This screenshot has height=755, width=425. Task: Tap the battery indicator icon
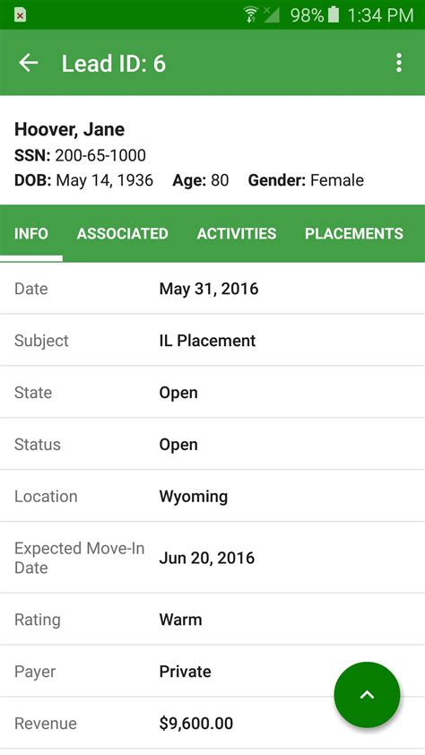pyautogui.click(x=333, y=15)
